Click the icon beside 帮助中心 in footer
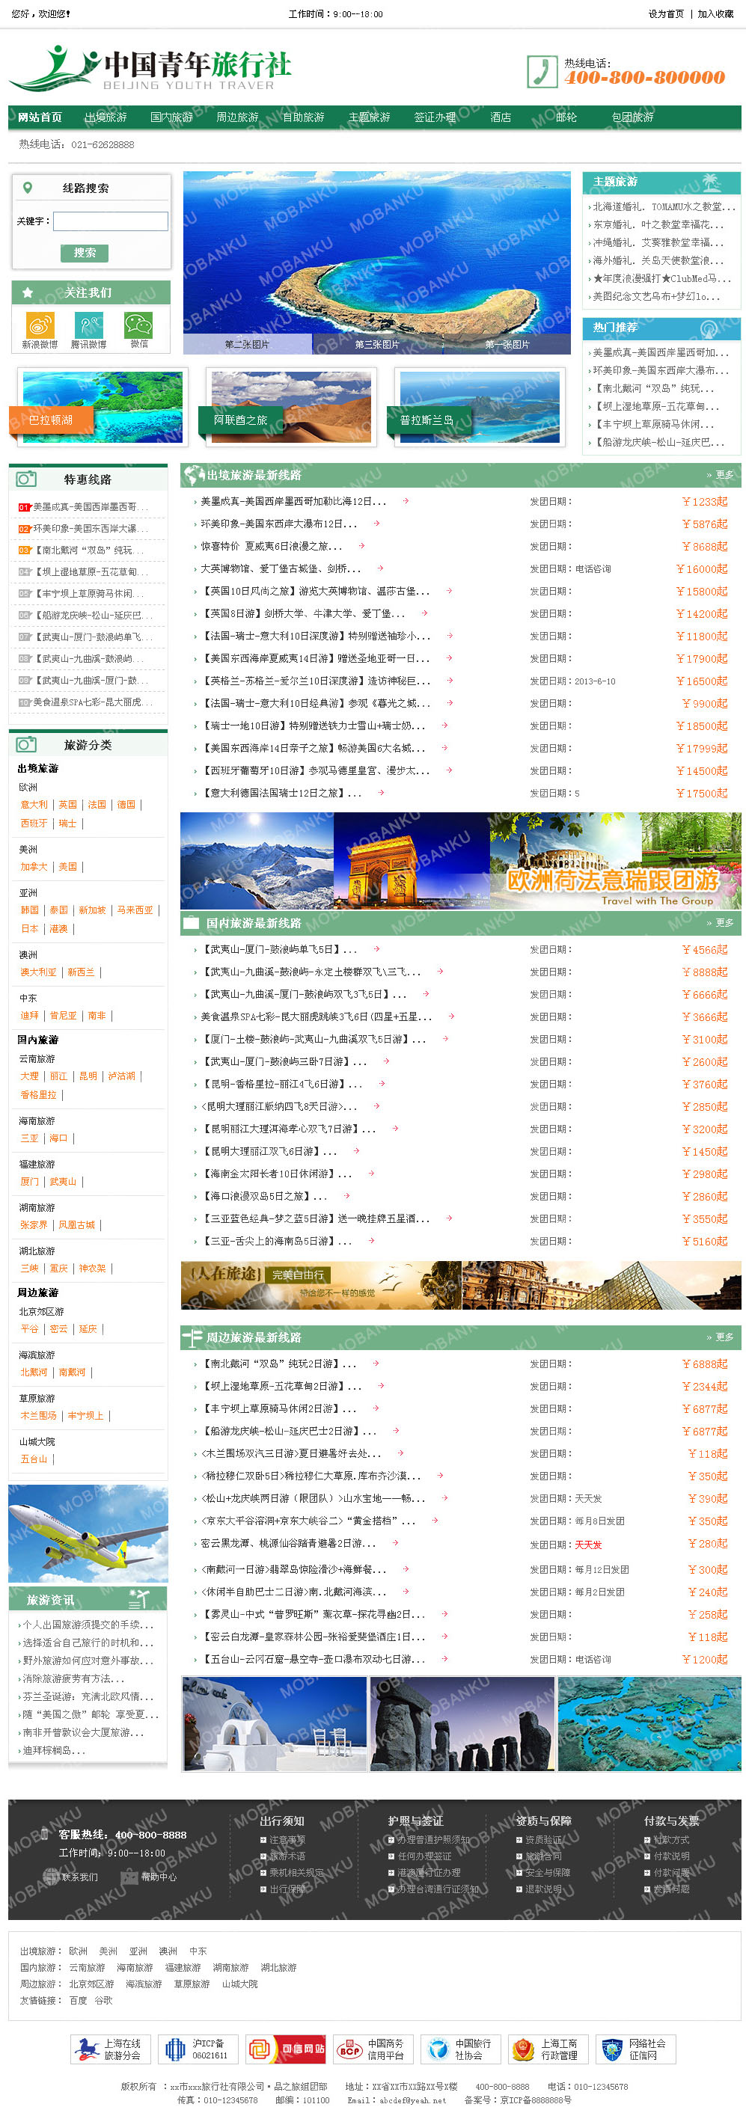The height and width of the screenshot is (2107, 746). coord(129,1877)
